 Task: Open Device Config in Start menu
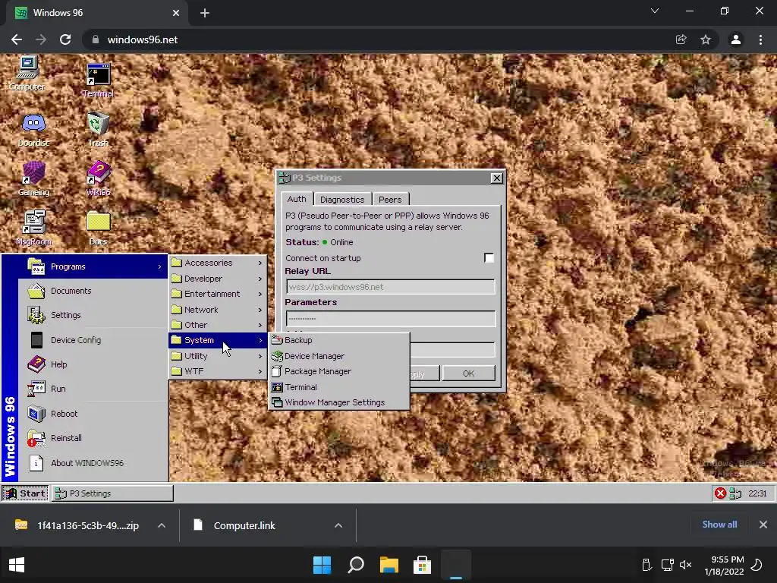tap(93, 340)
